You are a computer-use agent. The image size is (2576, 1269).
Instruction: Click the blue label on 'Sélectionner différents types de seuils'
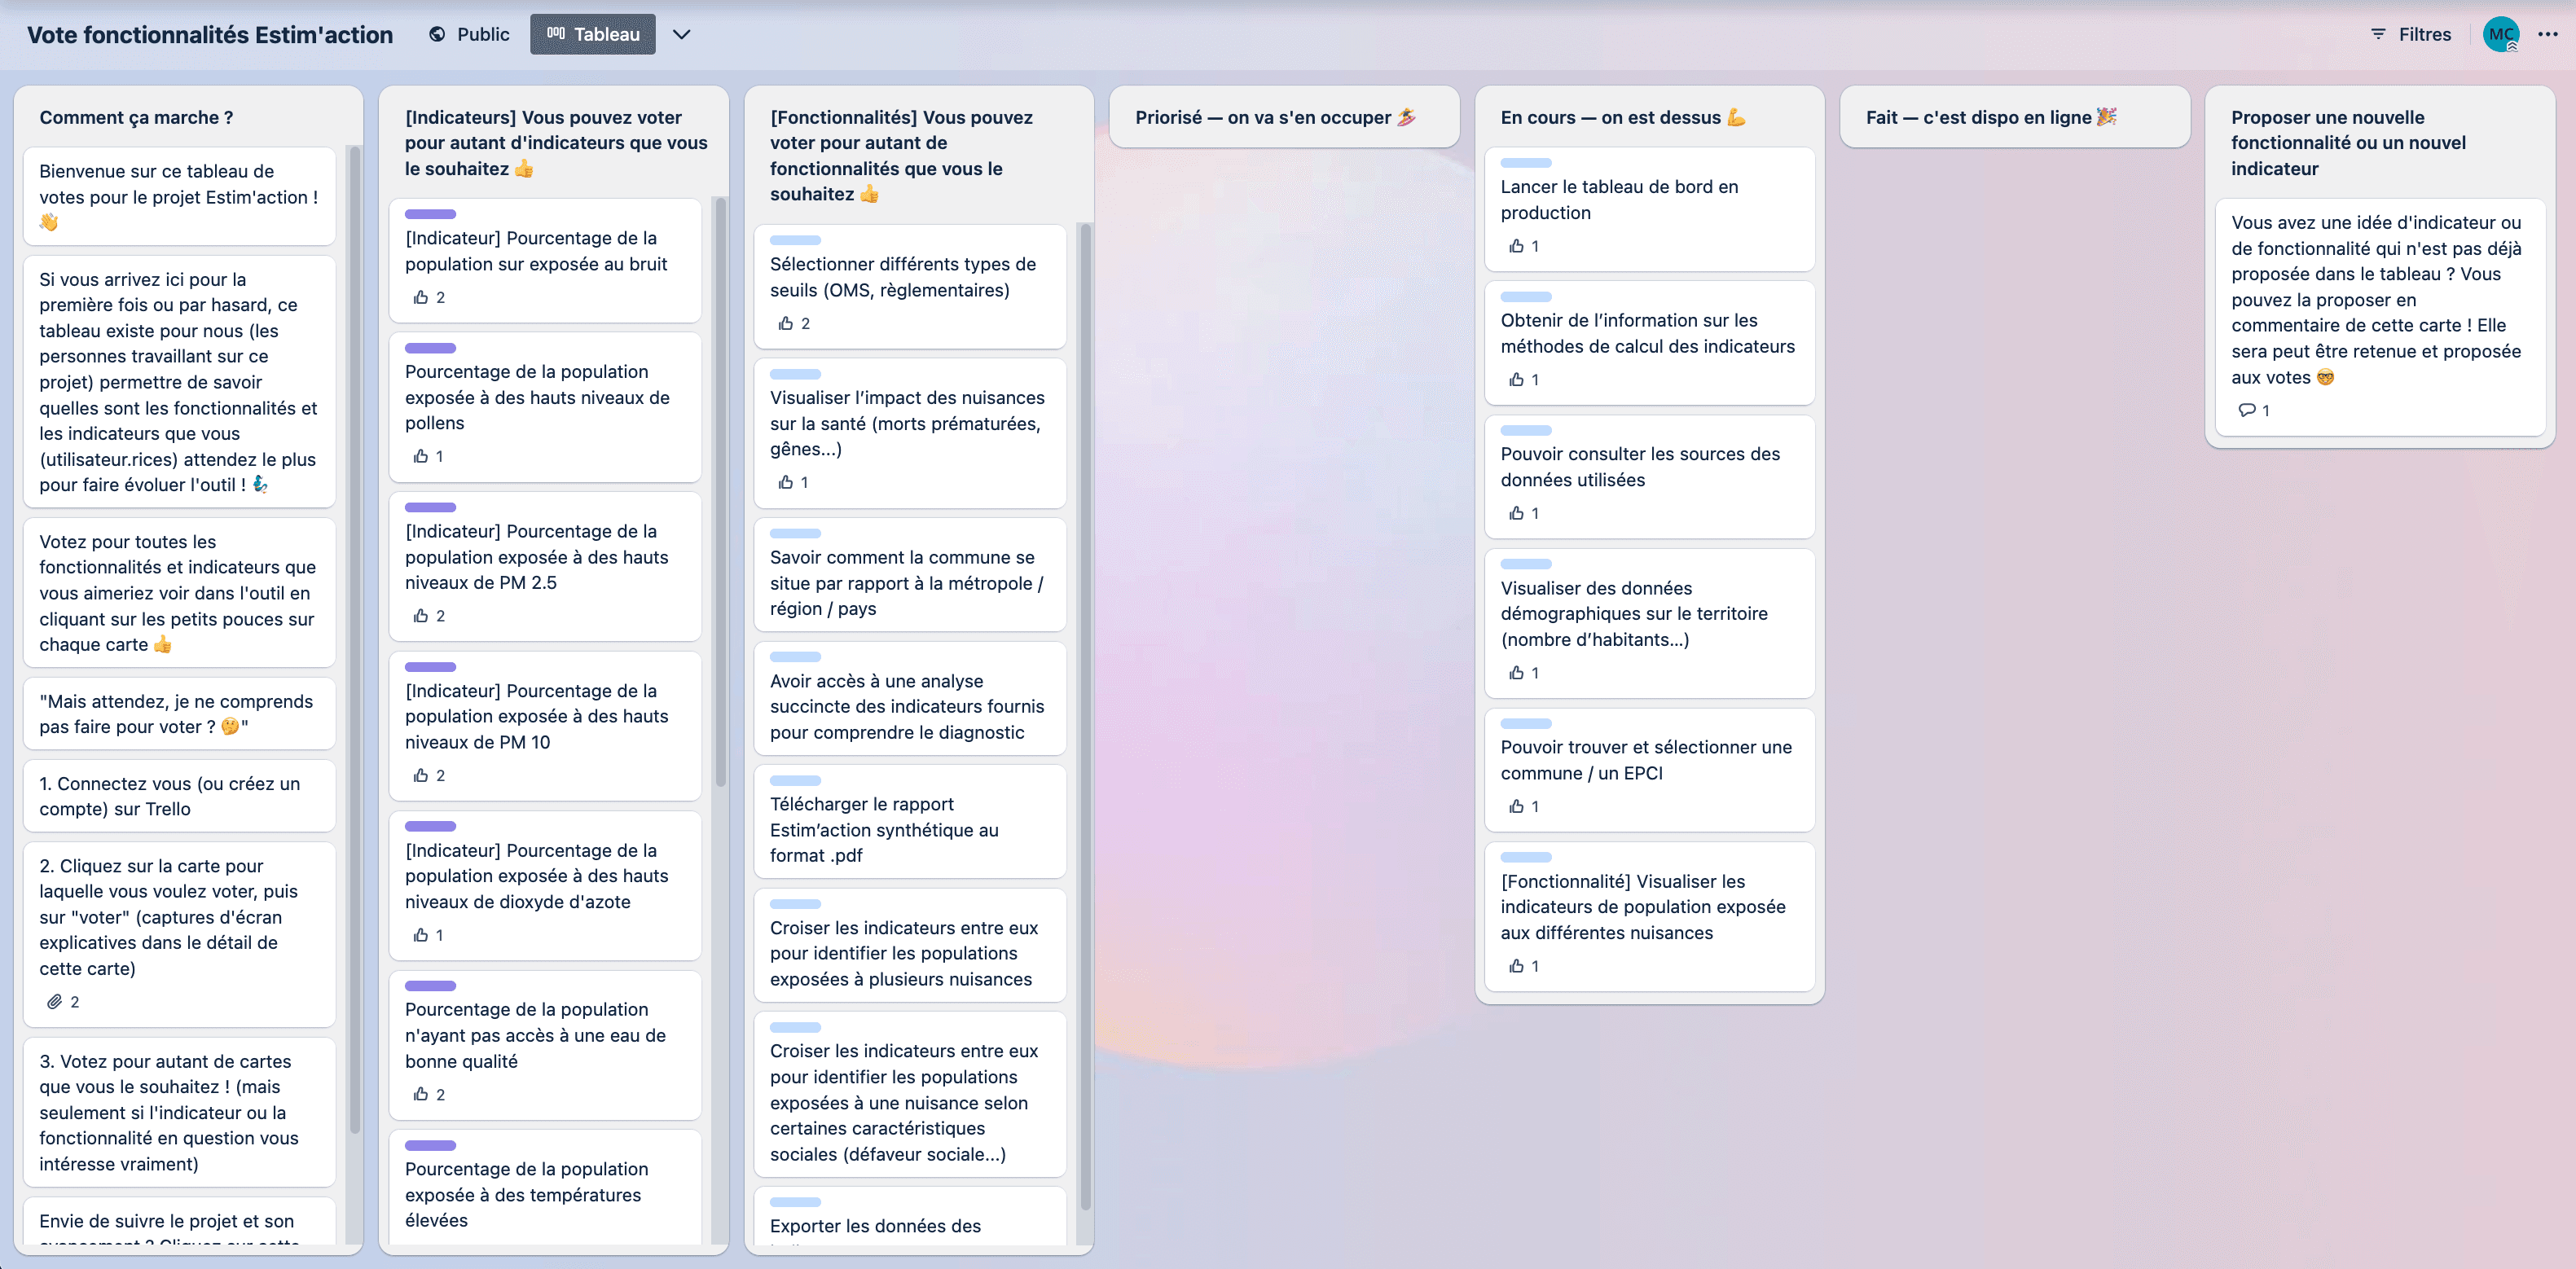[x=796, y=240]
